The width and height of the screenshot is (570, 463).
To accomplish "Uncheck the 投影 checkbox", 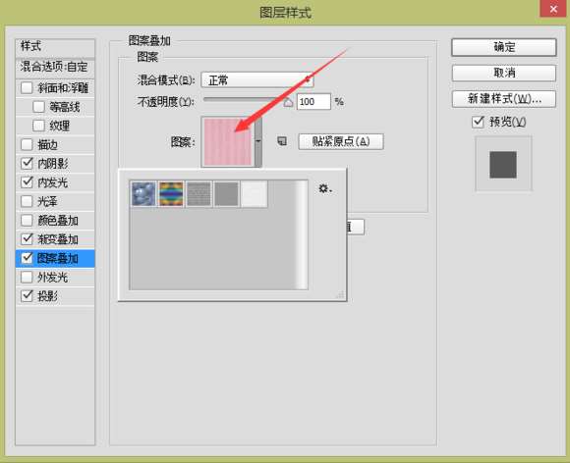I will point(27,295).
